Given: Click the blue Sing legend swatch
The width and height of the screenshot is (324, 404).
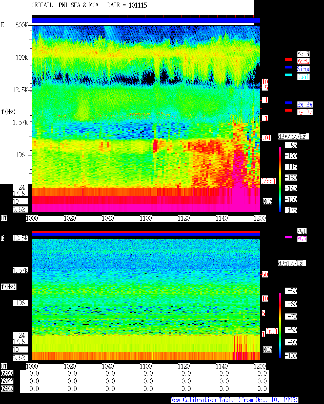Looking at the screenshot, I should click(x=289, y=67).
